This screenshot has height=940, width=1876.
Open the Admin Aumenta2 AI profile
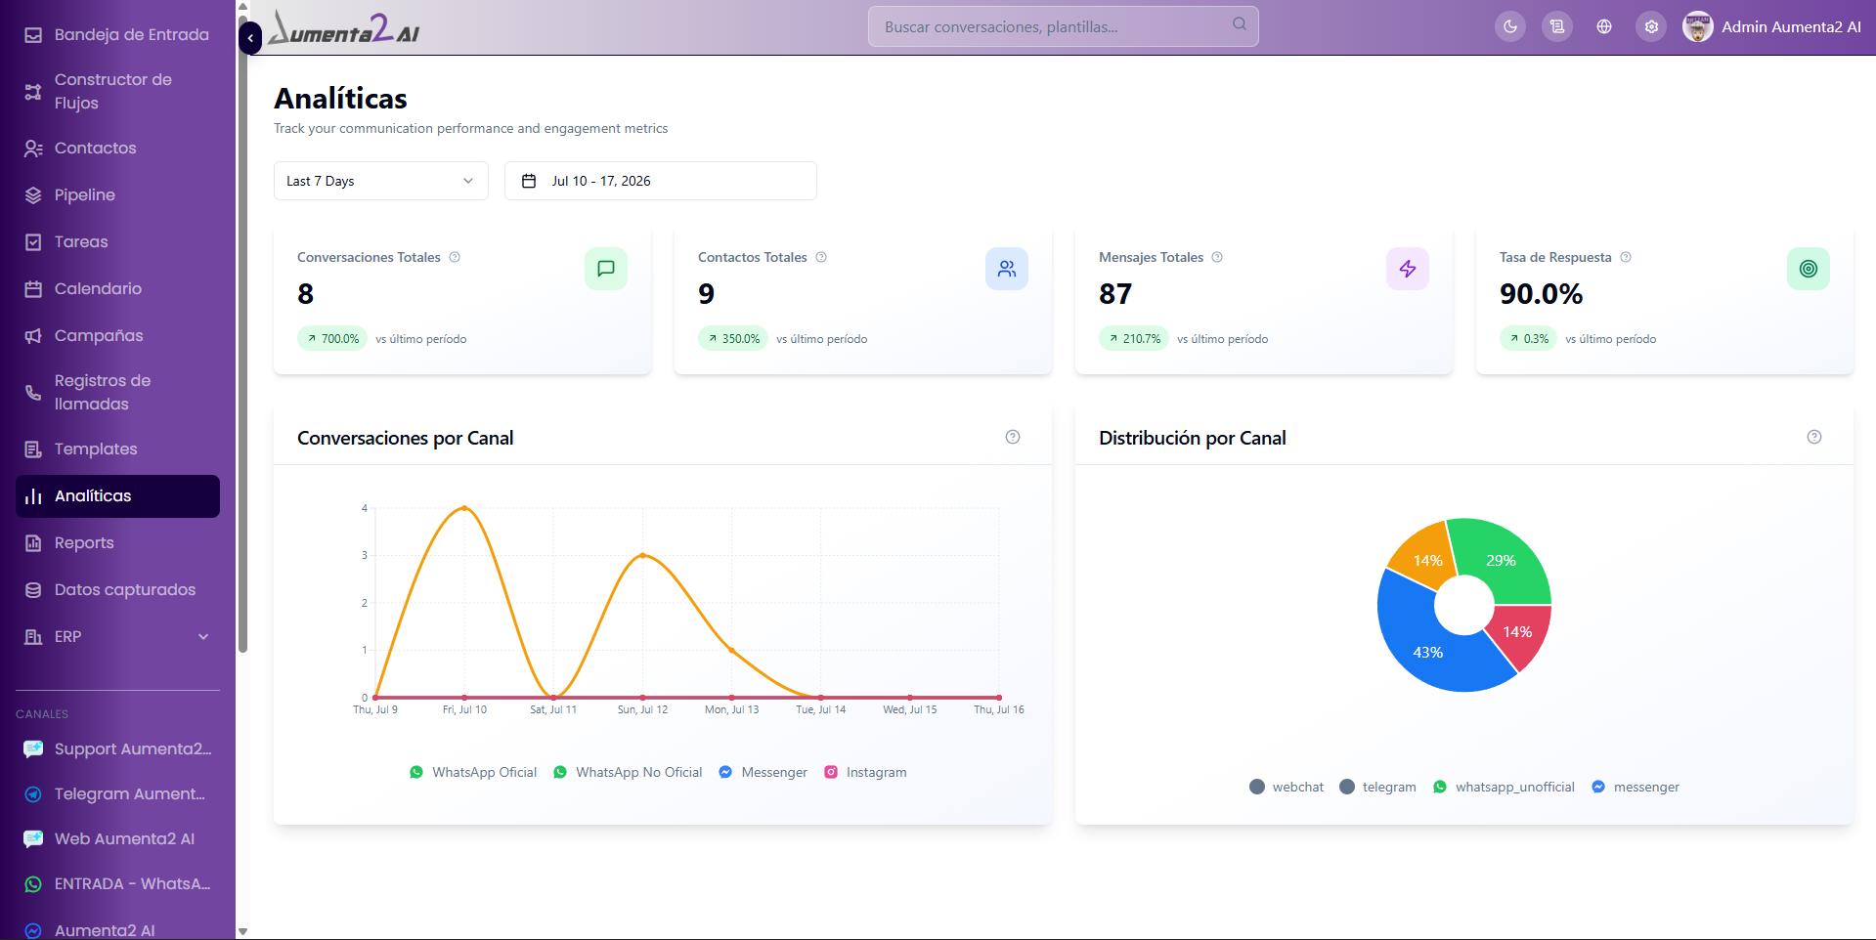tap(1771, 26)
